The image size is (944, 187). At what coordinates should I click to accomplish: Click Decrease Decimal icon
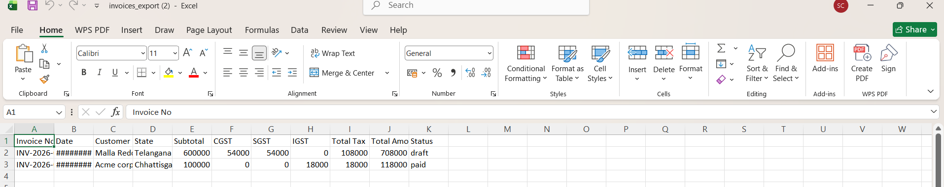coord(486,73)
